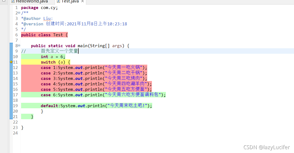
Task: Click the warning marker beside line 11
Action: pyautogui.click(x=11, y=62)
